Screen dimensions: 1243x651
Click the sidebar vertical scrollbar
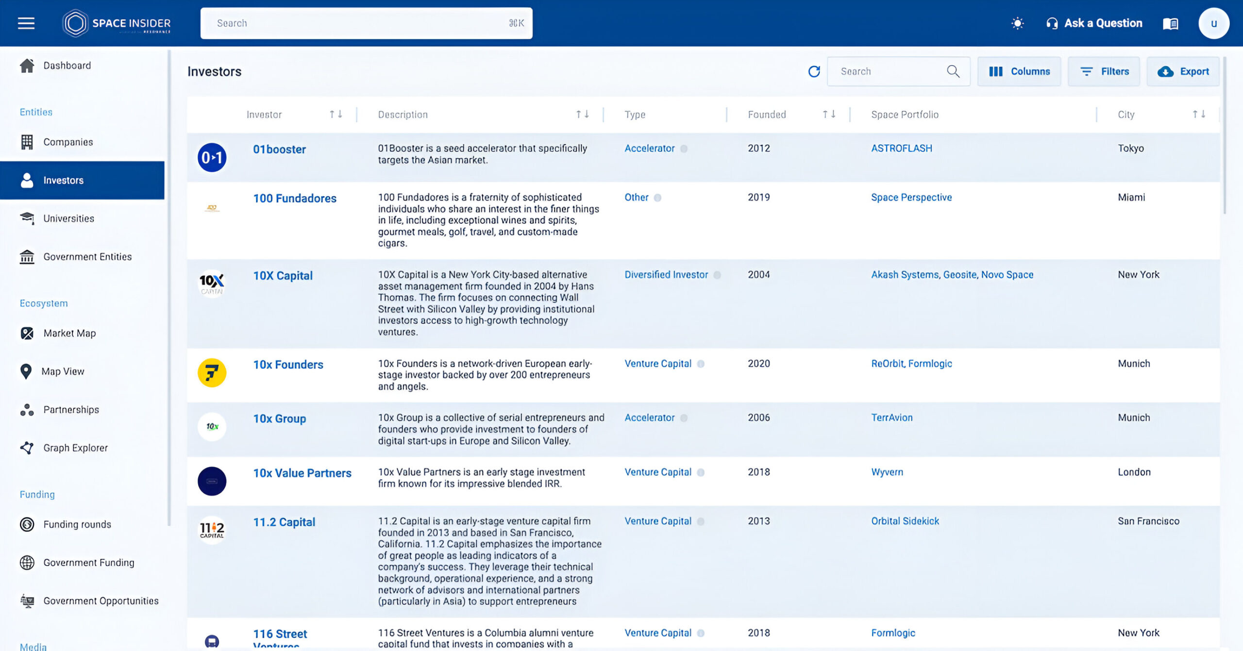[169, 286]
